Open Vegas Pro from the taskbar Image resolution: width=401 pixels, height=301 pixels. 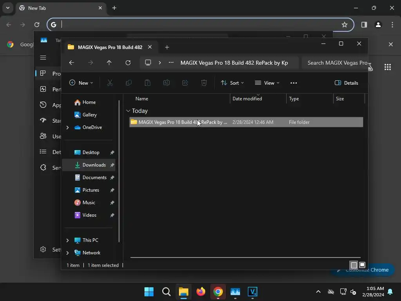point(253,292)
